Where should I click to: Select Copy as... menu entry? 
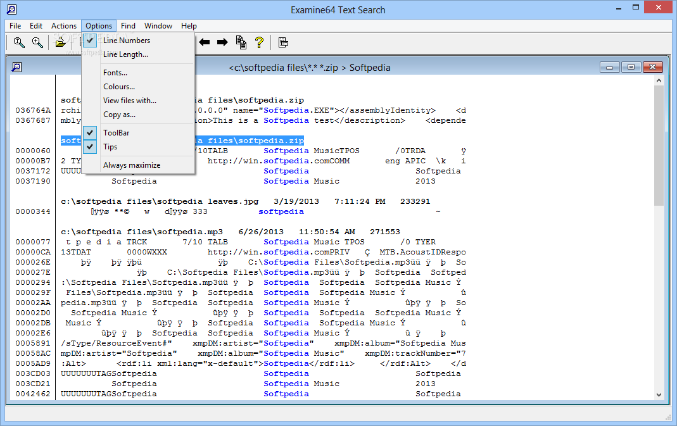[x=138, y=115]
